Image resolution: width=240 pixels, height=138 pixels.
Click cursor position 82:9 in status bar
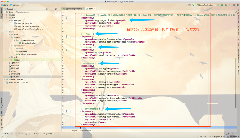click(x=200, y=136)
